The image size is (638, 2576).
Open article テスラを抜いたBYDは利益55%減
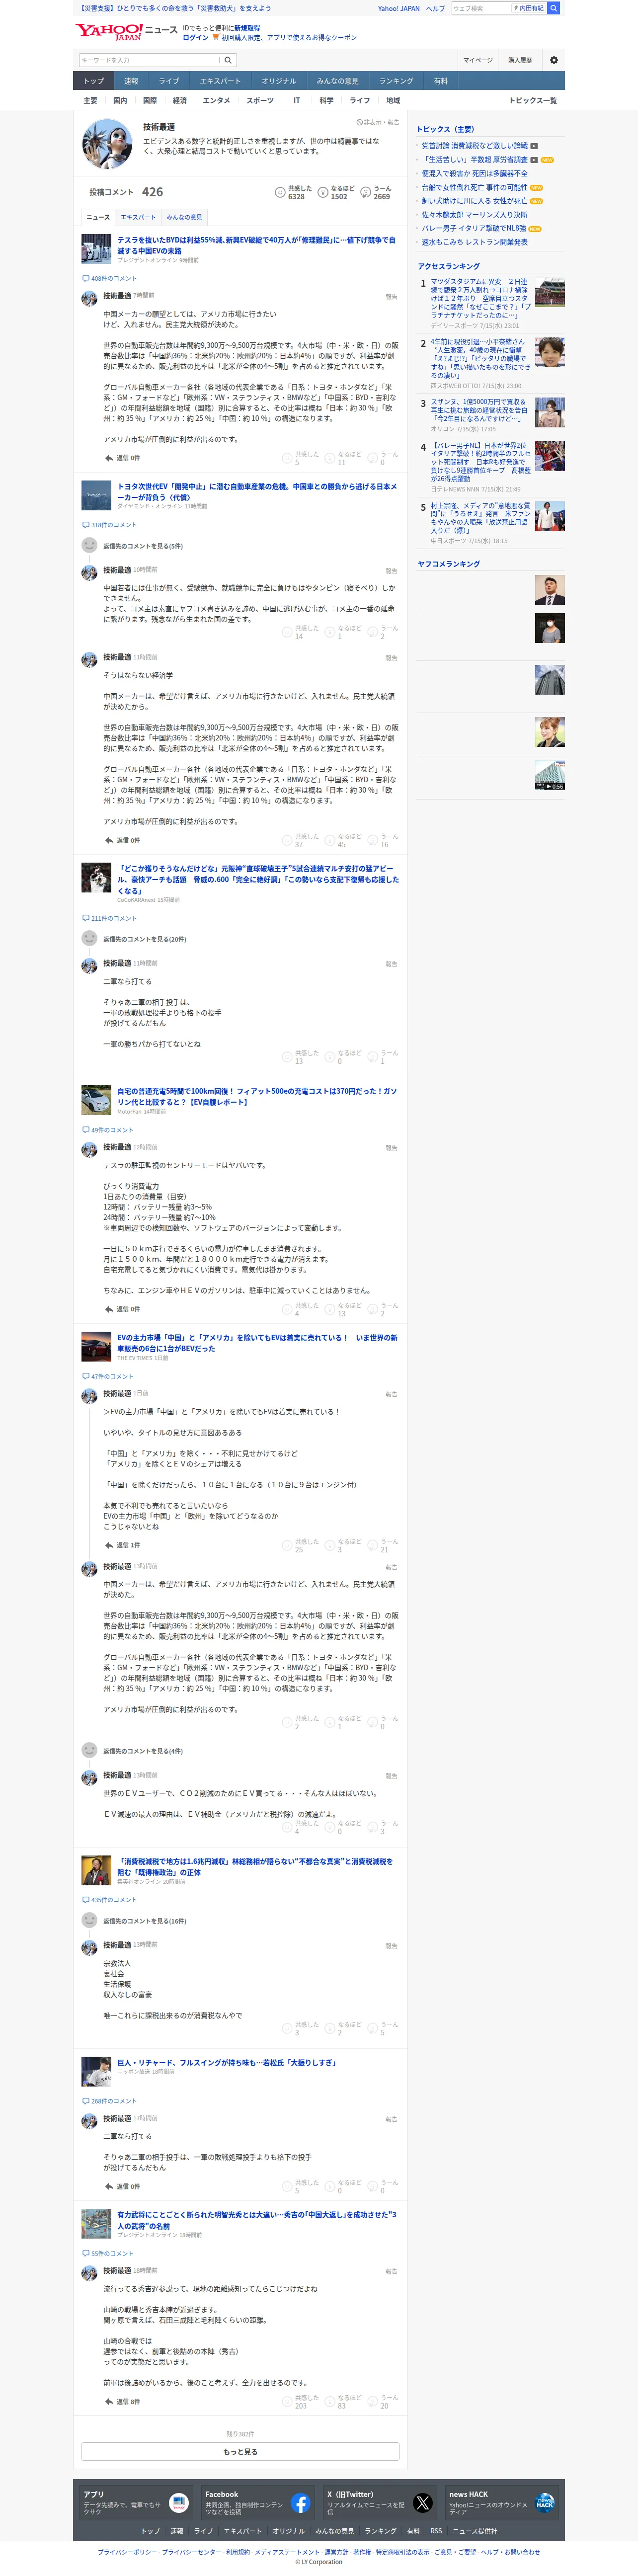[x=256, y=245]
